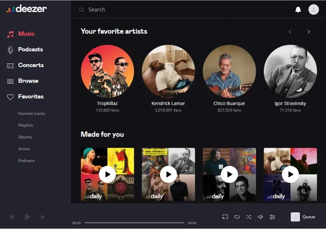Open Favorite tracks
The width and height of the screenshot is (326, 229).
click(32, 114)
